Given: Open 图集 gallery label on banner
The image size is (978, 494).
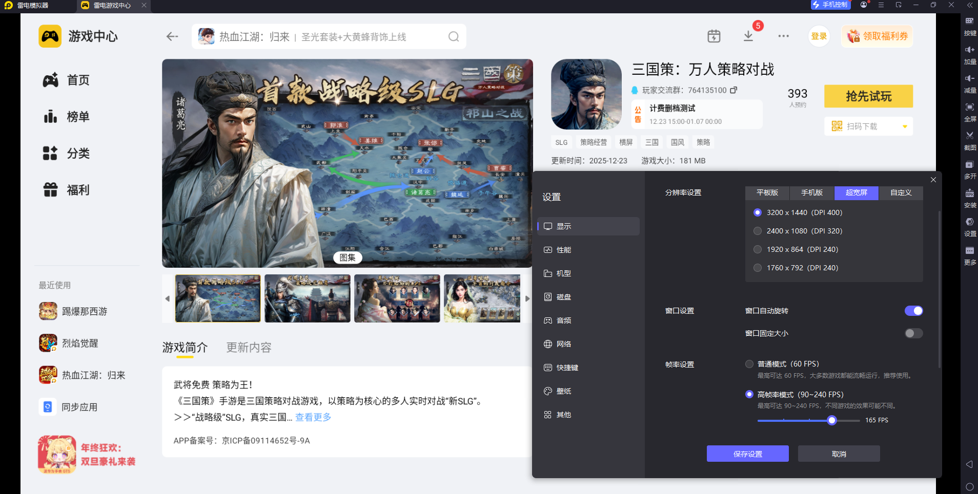Looking at the screenshot, I should (x=348, y=257).
